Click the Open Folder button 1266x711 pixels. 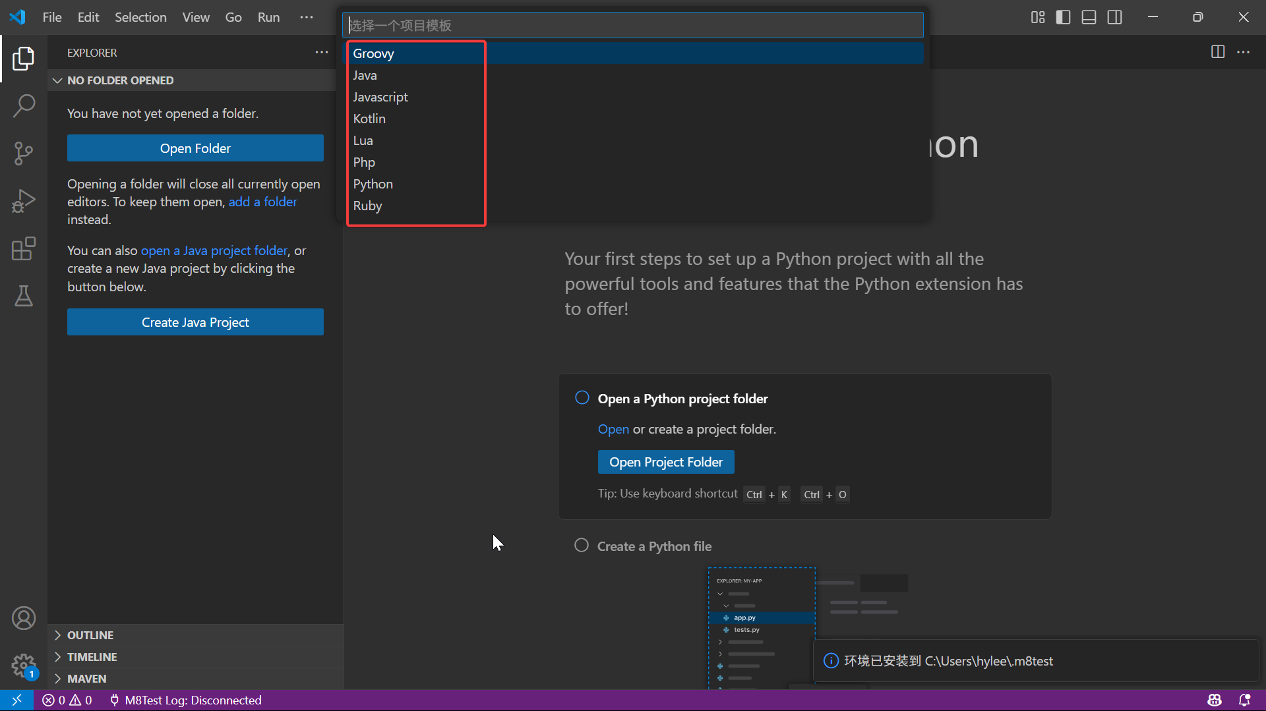click(x=195, y=148)
